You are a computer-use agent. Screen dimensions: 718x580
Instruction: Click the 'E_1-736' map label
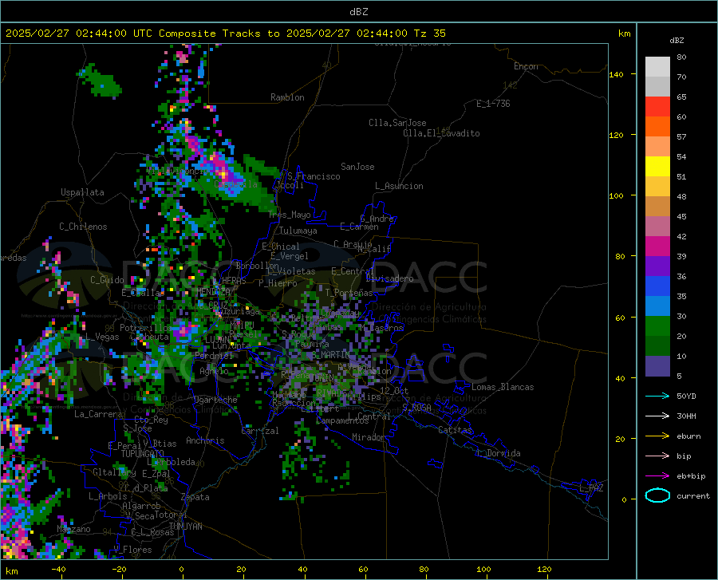(x=493, y=104)
